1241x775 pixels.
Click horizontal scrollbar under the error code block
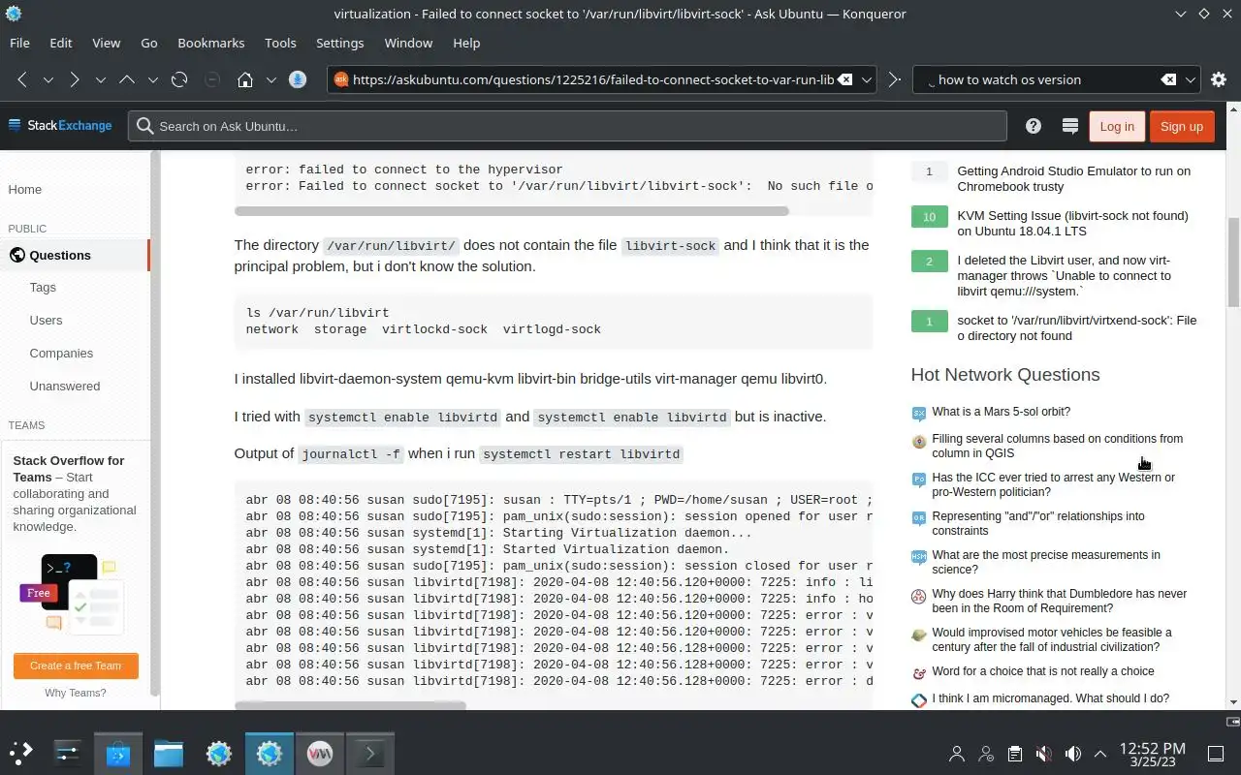[x=511, y=210]
